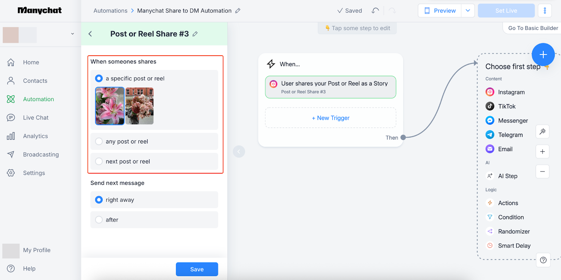Go back with the left arrow icon
This screenshot has height=280, width=561.
pos(90,34)
